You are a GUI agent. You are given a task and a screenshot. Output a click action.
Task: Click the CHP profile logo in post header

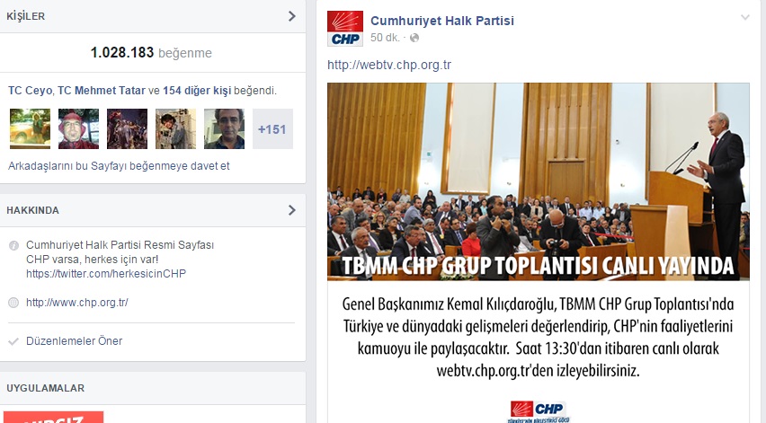coord(345,29)
